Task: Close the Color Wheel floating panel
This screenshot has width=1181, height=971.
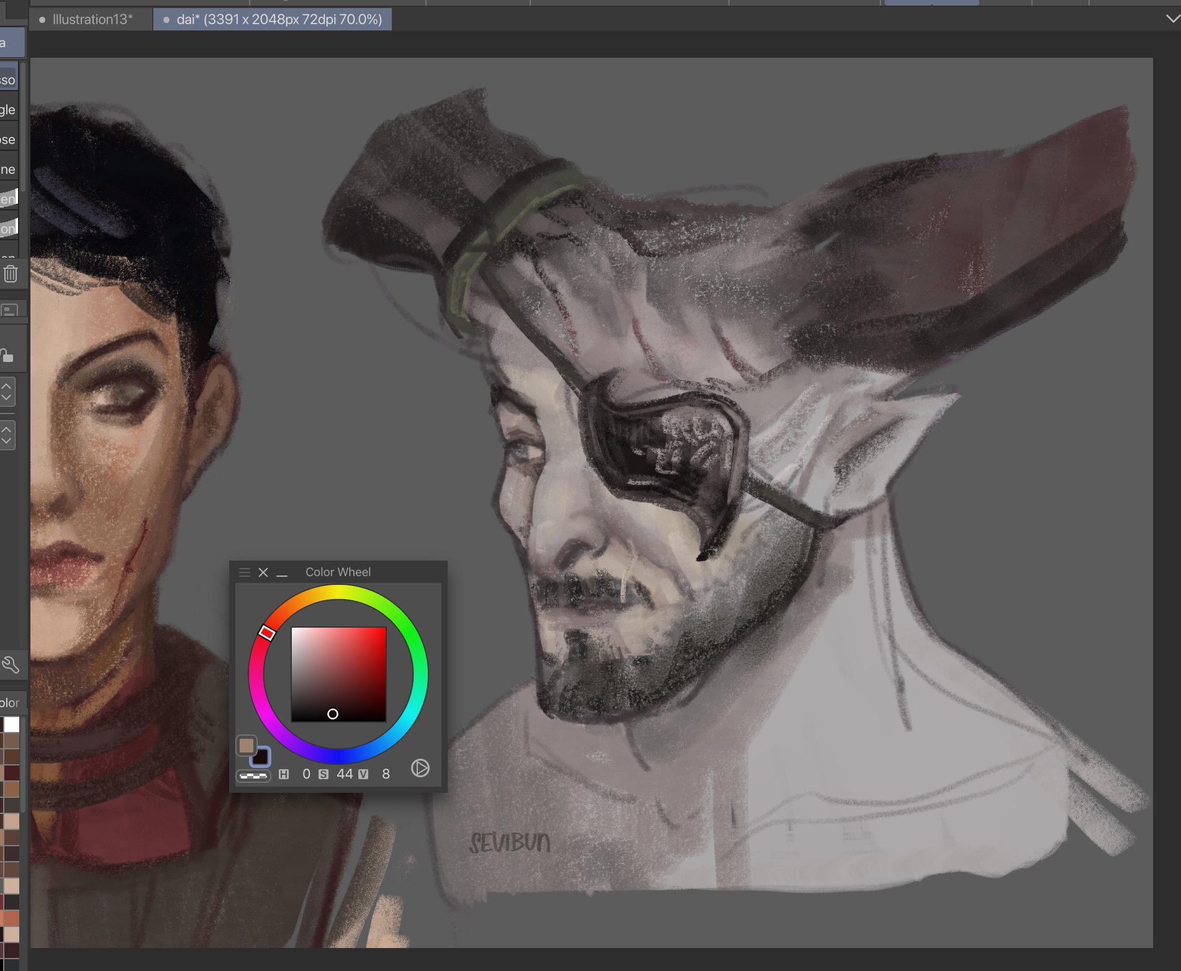Action: coord(263,572)
